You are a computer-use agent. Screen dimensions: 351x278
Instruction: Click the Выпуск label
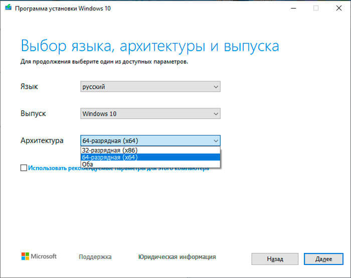coord(33,113)
